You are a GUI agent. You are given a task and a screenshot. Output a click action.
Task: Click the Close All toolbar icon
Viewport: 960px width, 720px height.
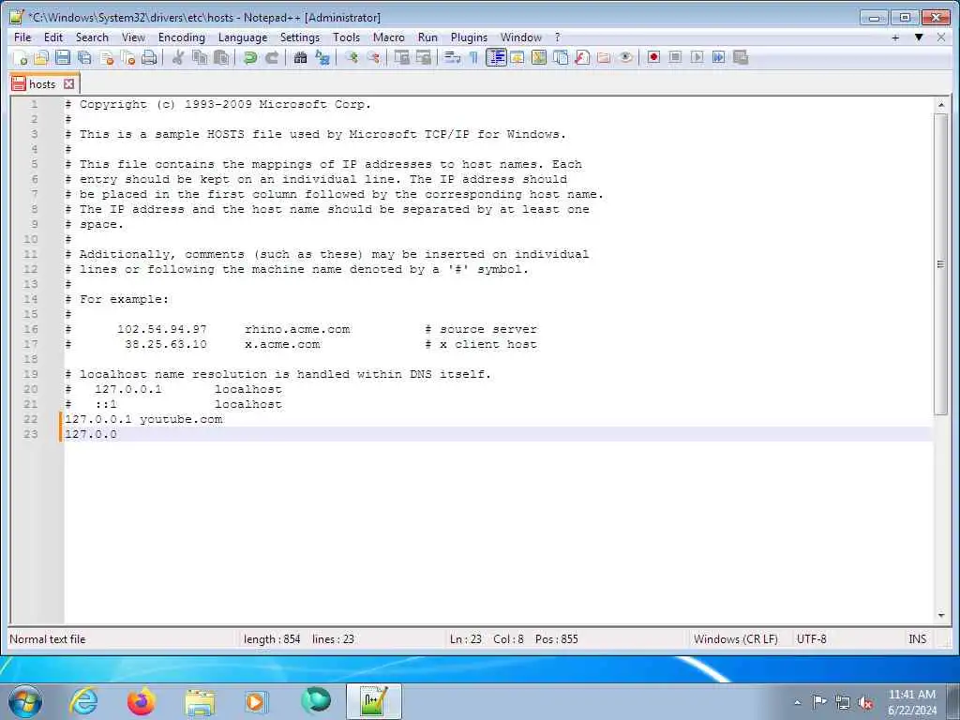tap(127, 57)
